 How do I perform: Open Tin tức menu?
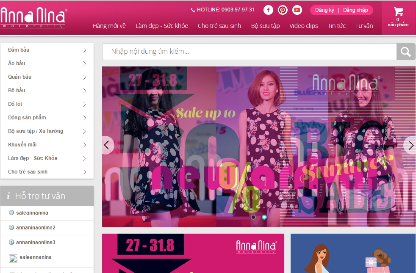336,26
